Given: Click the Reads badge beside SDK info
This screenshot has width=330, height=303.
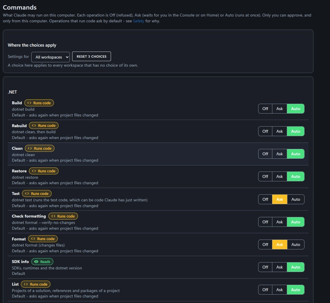Looking at the screenshot, I should pos(42,262).
